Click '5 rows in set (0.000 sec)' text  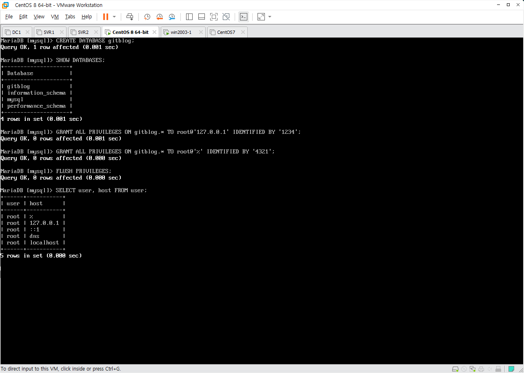(x=41, y=255)
